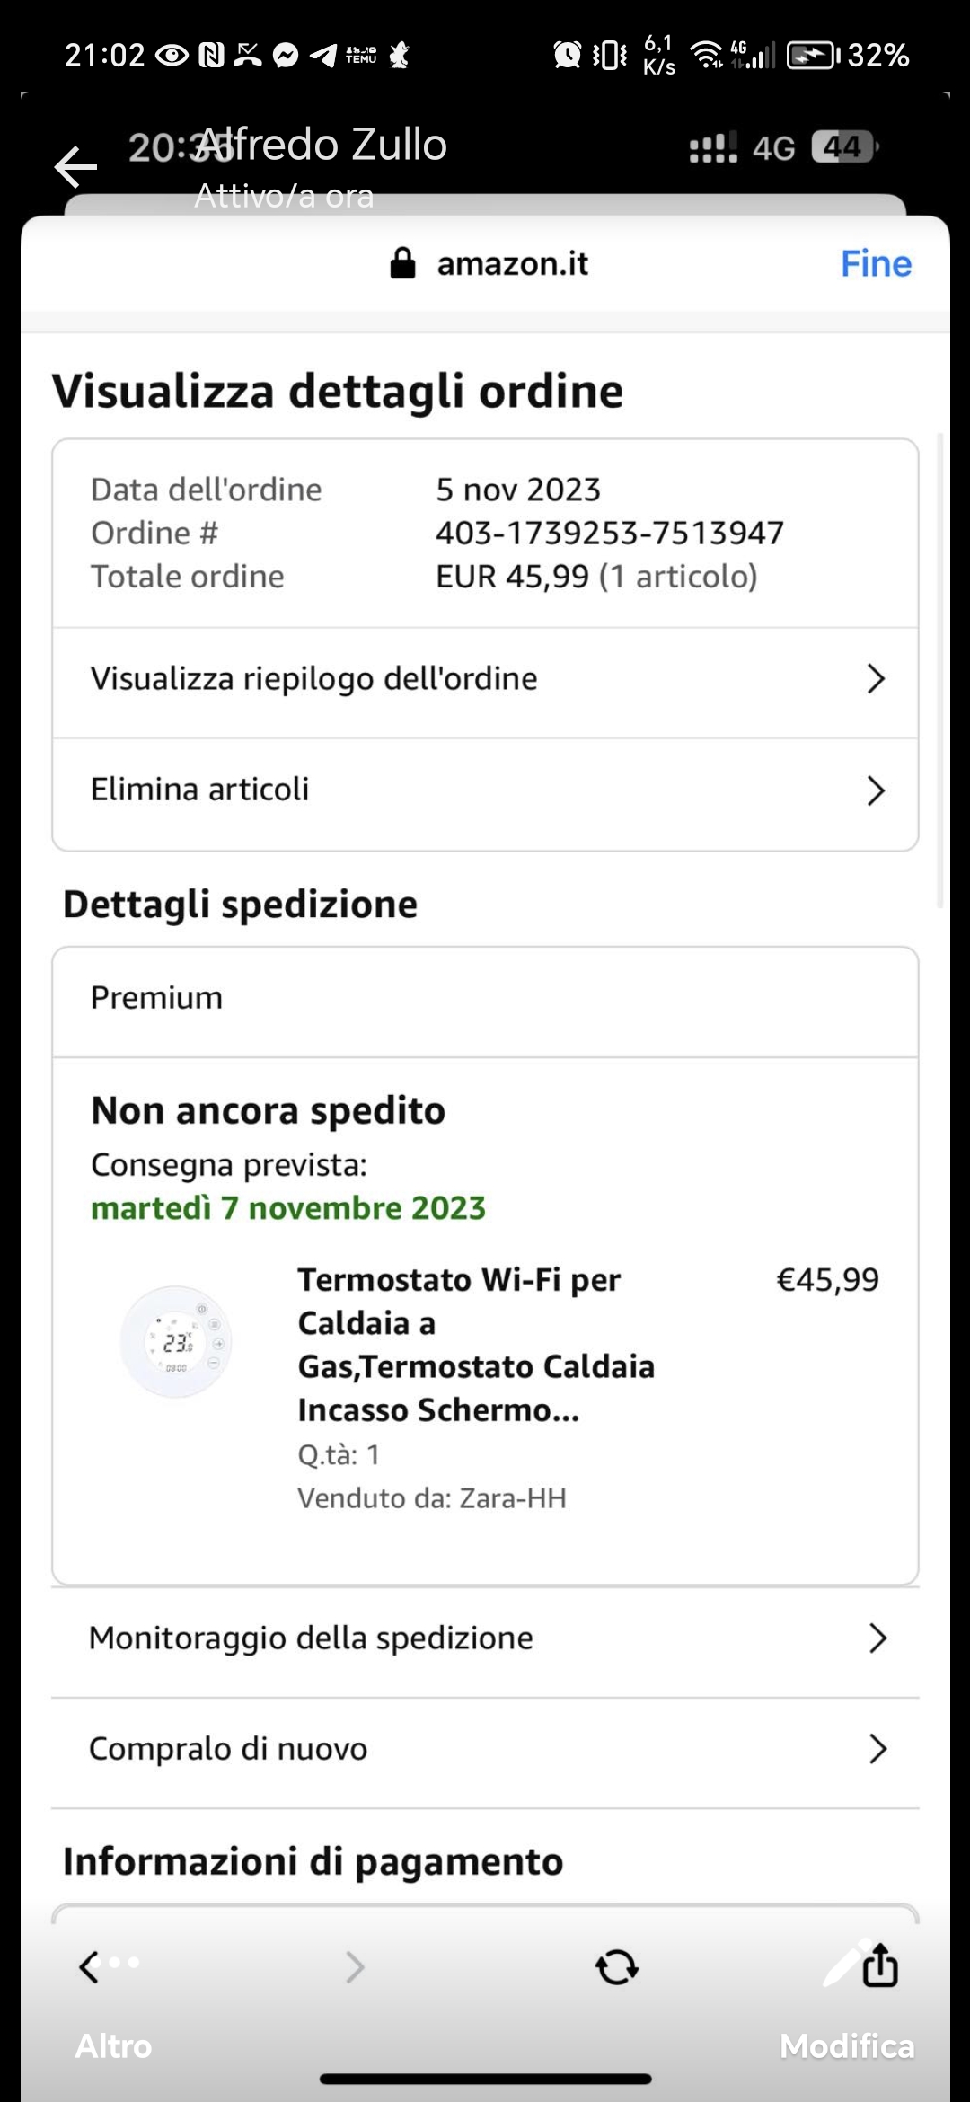Open Elimina articoli chevron
This screenshot has height=2102, width=970.
pos(876,790)
